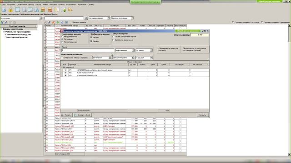The image size is (291, 163).
Task: Click the grid icon left of Обновить данные
Action: 66,22
